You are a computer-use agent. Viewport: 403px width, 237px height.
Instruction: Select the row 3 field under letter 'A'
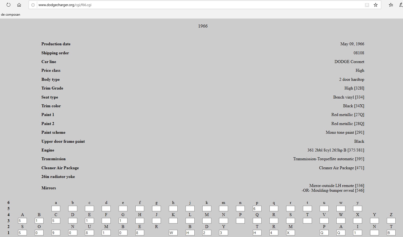click(22, 221)
